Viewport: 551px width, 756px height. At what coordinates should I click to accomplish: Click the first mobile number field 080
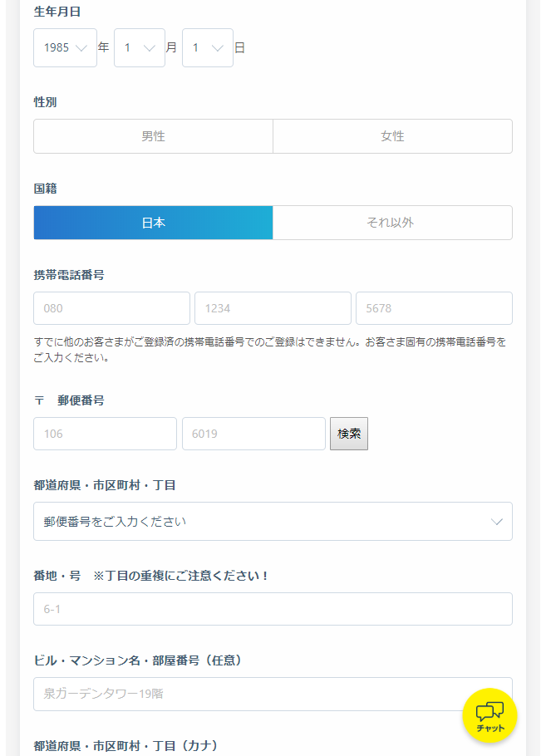tap(111, 308)
